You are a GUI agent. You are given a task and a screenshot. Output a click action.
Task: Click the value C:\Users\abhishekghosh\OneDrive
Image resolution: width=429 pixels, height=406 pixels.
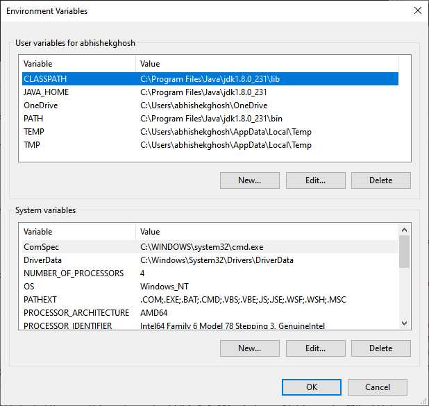(204, 105)
